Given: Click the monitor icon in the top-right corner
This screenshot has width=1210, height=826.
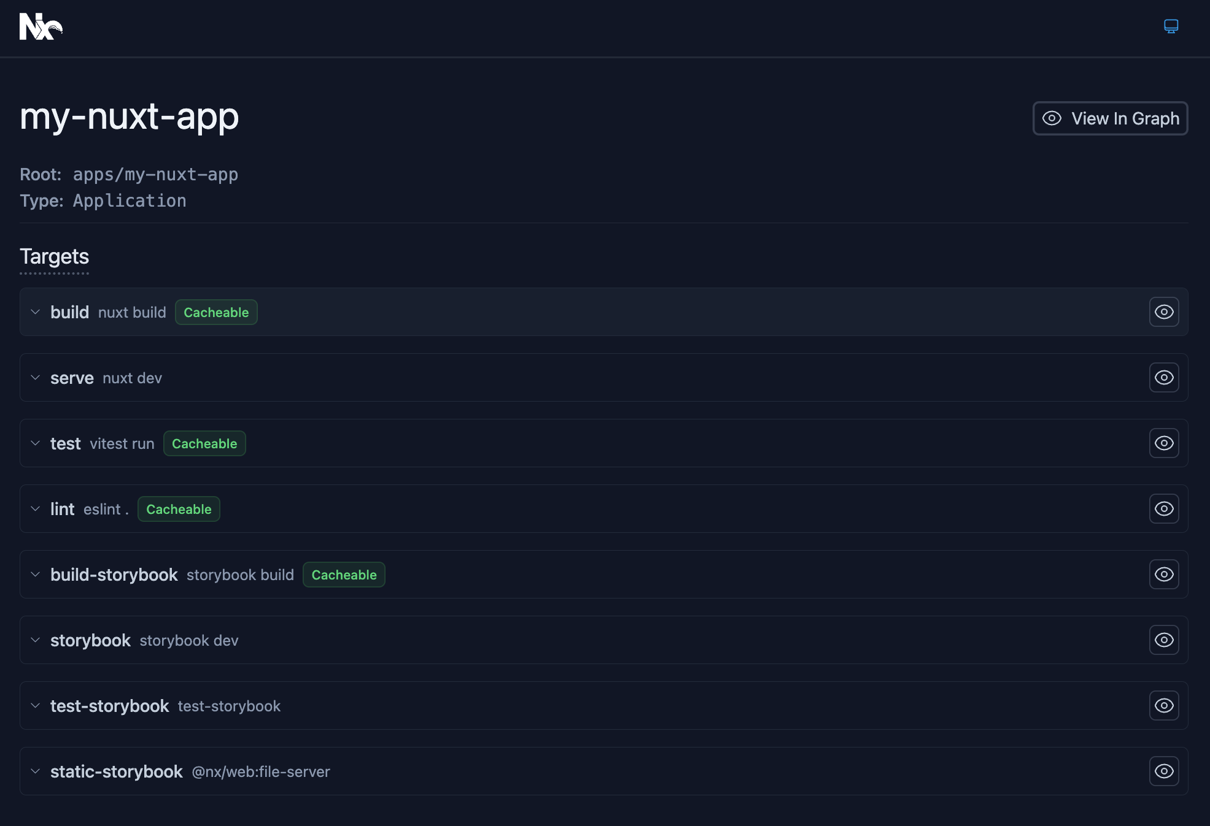Looking at the screenshot, I should coord(1171,26).
